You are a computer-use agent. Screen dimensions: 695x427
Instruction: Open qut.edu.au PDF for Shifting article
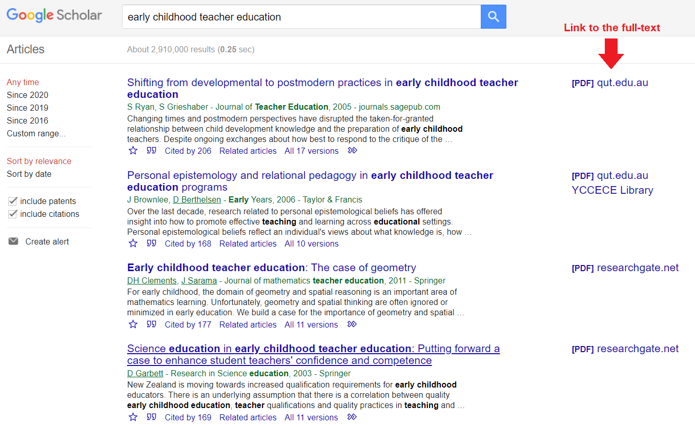pos(610,83)
